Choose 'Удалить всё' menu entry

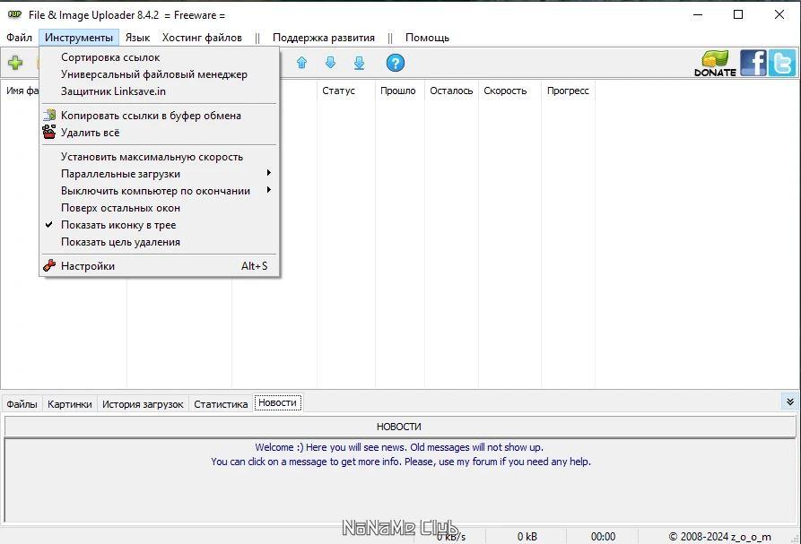click(x=160, y=133)
